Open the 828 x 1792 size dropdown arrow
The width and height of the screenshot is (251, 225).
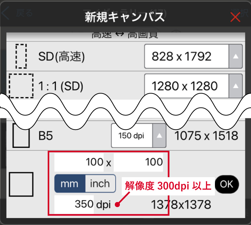(x=236, y=56)
